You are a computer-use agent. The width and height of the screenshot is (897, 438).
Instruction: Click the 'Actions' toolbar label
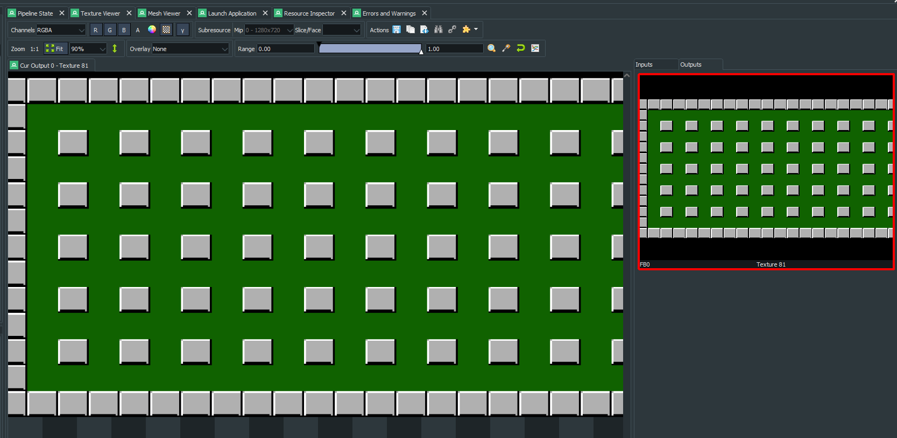(x=379, y=30)
